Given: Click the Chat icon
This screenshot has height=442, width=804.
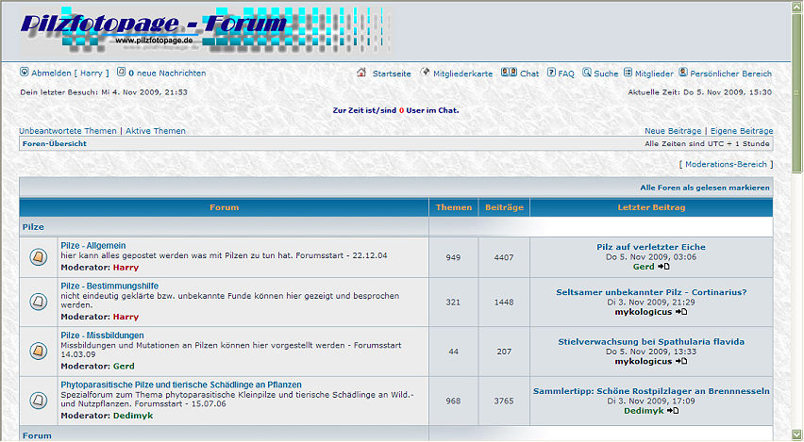Looking at the screenshot, I should [x=509, y=73].
